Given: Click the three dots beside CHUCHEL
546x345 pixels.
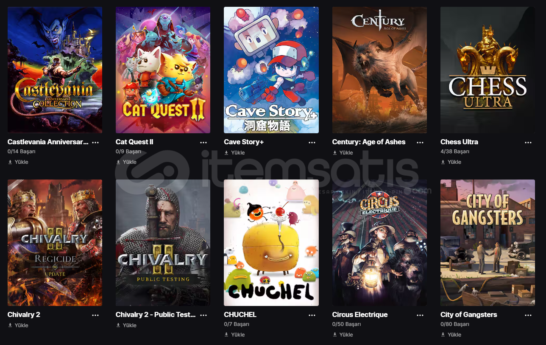Looking at the screenshot, I should pos(312,315).
